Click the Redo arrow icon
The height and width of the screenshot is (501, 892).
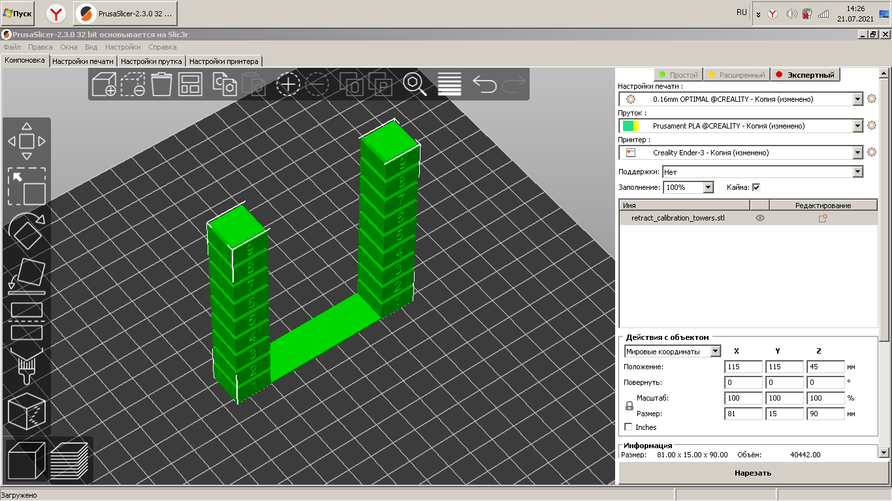point(513,84)
